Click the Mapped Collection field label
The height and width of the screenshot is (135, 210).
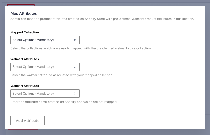[25, 32]
